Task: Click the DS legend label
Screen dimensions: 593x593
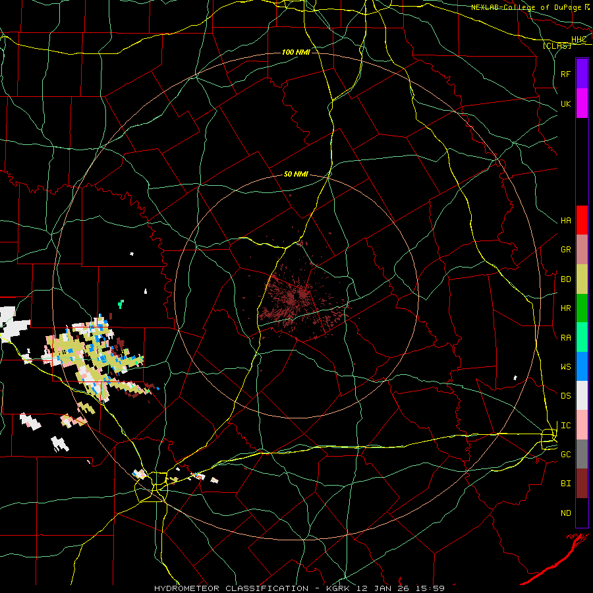Action: click(565, 396)
